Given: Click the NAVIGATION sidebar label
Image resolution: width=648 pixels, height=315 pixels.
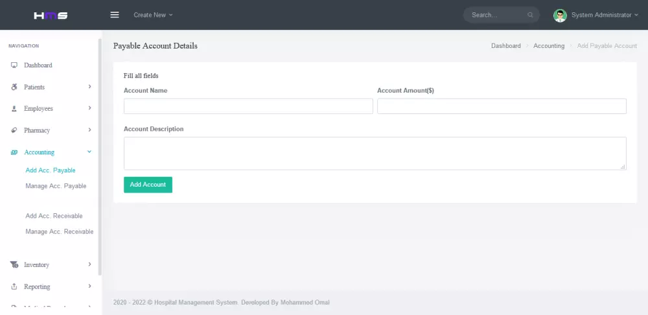Looking at the screenshot, I should (x=23, y=46).
